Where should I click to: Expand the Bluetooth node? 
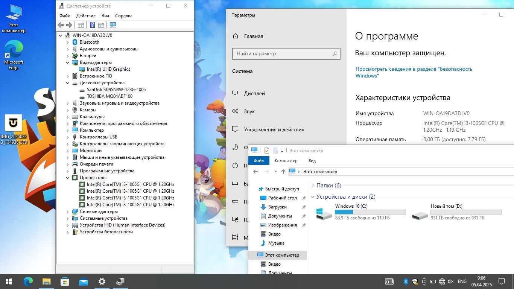(x=68, y=42)
